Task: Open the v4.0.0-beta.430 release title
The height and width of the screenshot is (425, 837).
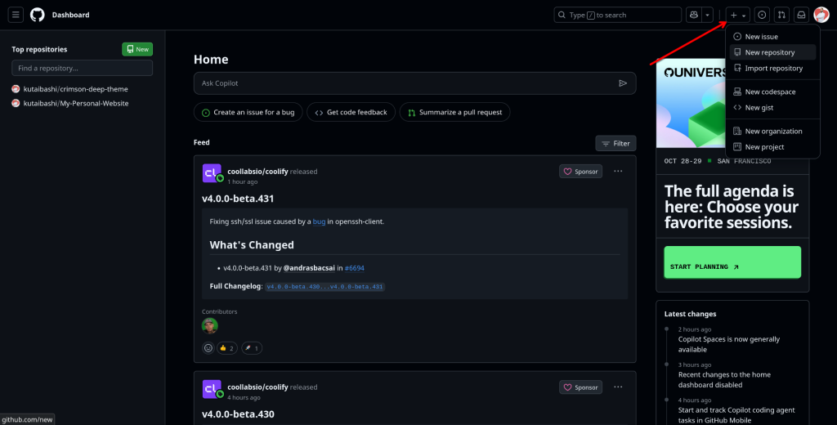Action: (x=238, y=414)
